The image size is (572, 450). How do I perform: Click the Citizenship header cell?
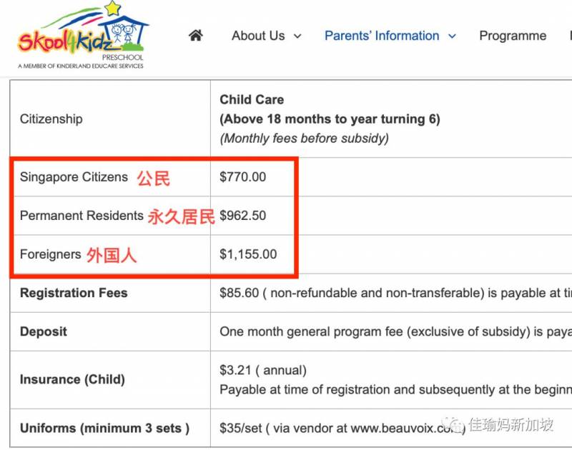(51, 119)
